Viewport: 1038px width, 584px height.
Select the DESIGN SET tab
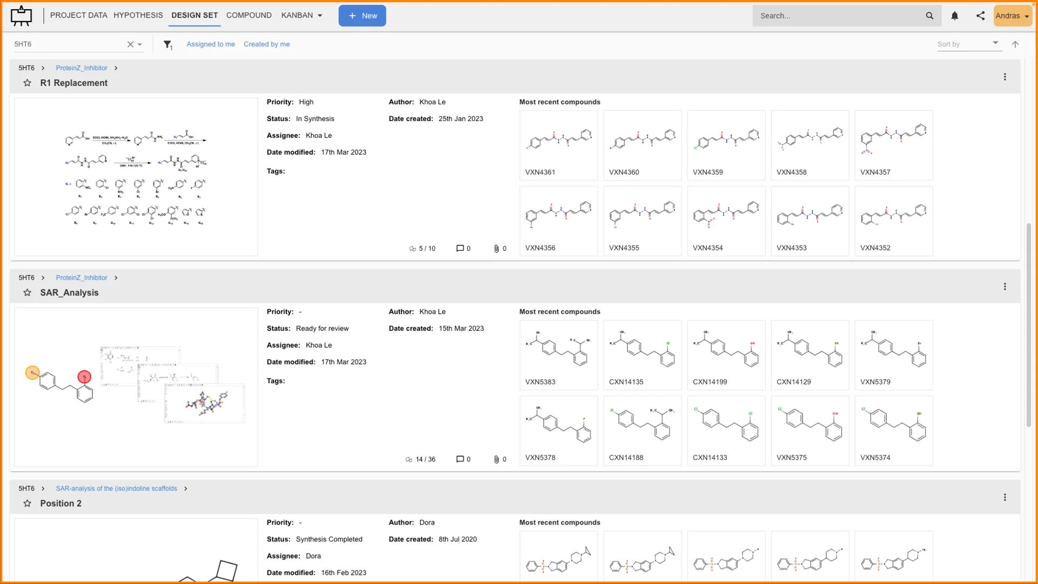pyautogui.click(x=195, y=15)
